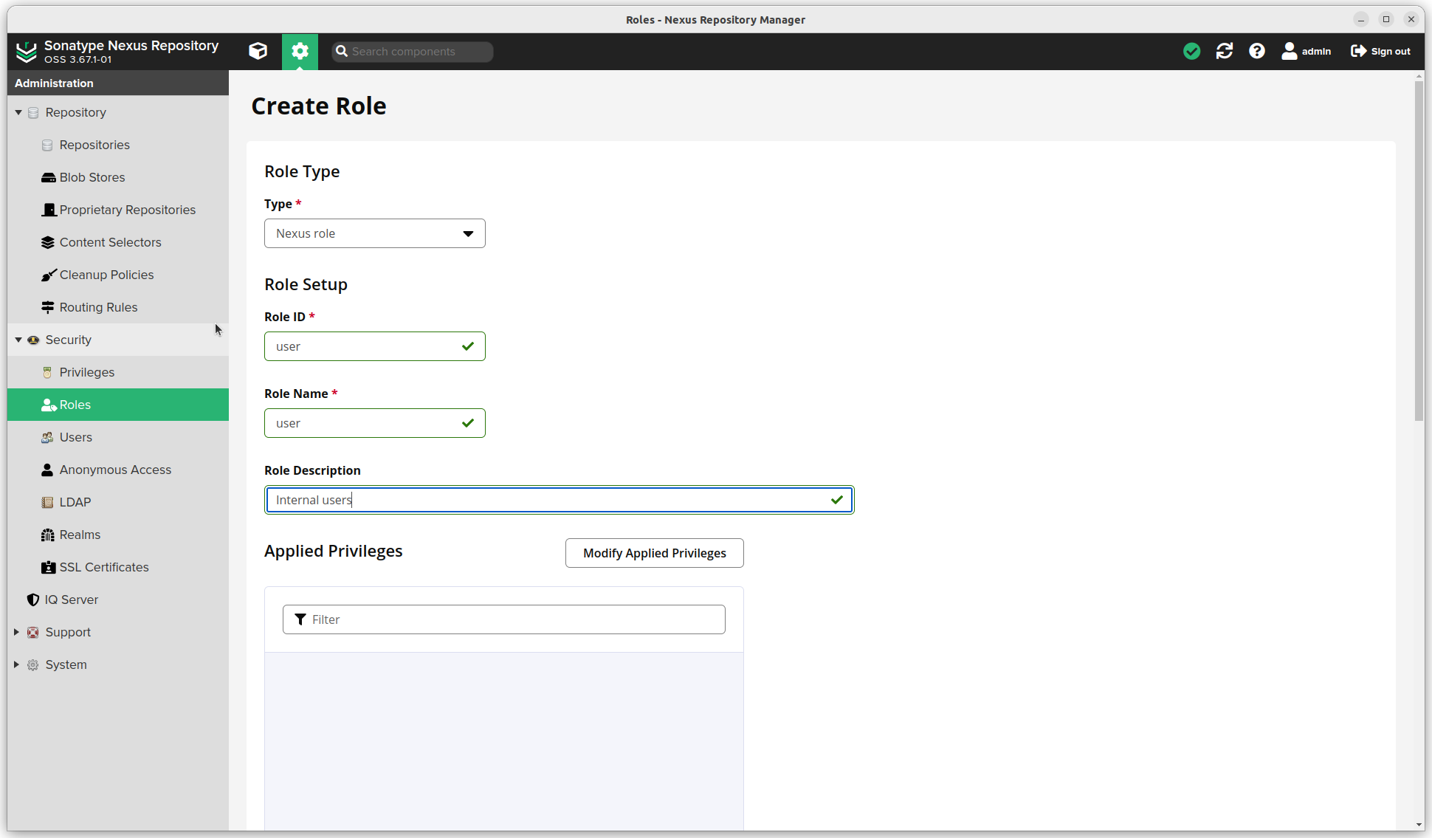Click the Sign out icon button
The height and width of the screenshot is (838, 1432).
pyautogui.click(x=1357, y=51)
